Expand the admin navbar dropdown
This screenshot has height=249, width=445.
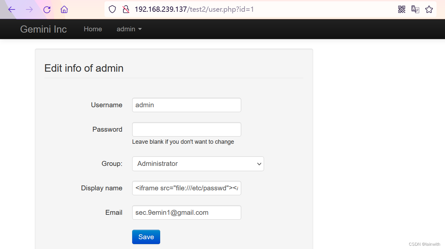pos(129,29)
